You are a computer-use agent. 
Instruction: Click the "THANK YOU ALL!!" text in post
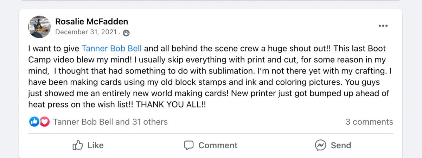coord(171,104)
